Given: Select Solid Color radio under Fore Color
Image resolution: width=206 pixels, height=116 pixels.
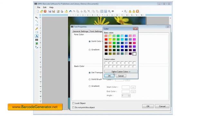Looking at the screenshot, I should click(89, 42).
